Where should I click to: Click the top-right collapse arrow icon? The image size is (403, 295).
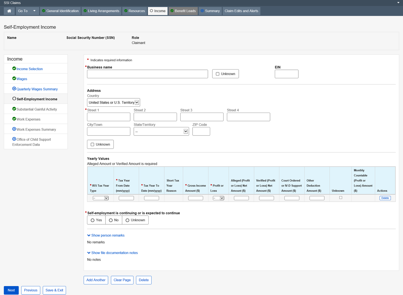[x=398, y=3]
